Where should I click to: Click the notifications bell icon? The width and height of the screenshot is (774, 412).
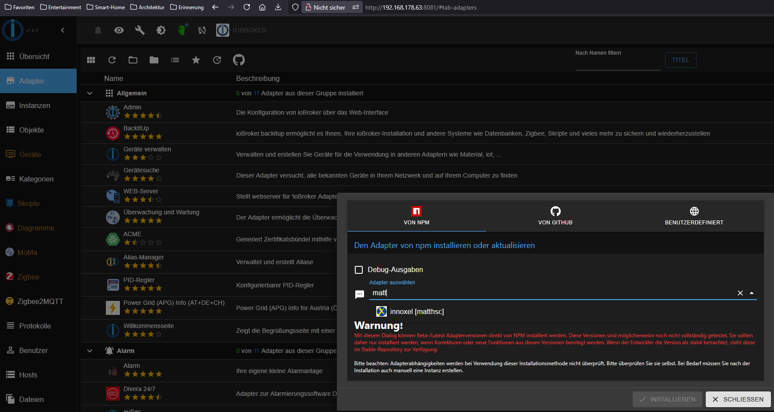tap(98, 30)
